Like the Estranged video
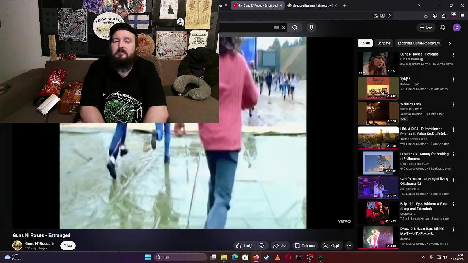This screenshot has height=263, width=468. click(244, 246)
